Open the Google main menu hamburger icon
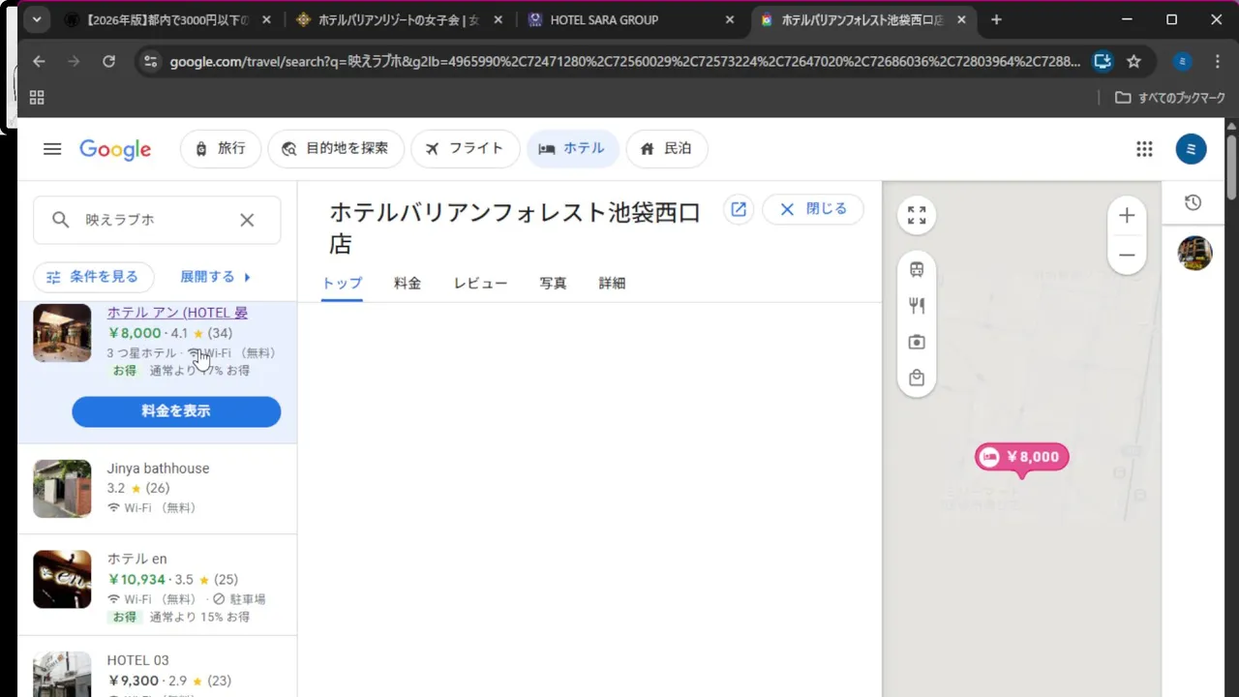The width and height of the screenshot is (1239, 697). point(52,149)
